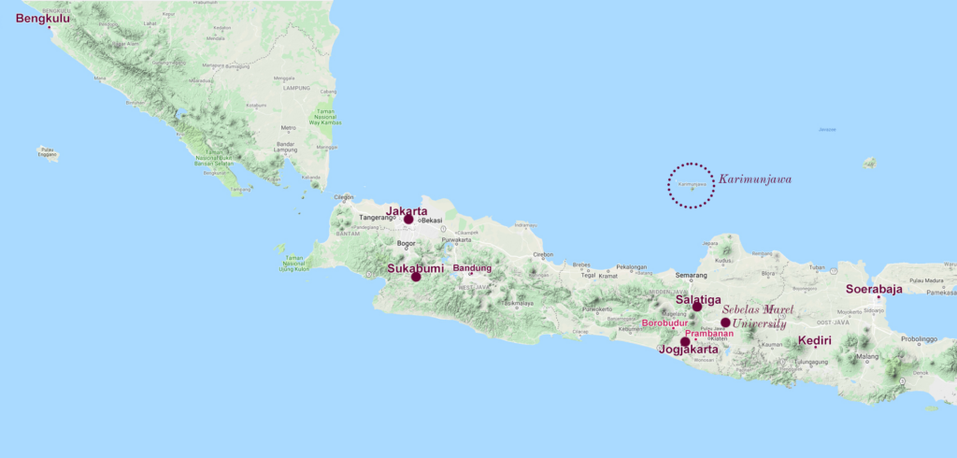Select the Bandar Lampung label
The image size is (957, 458).
[x=285, y=147]
